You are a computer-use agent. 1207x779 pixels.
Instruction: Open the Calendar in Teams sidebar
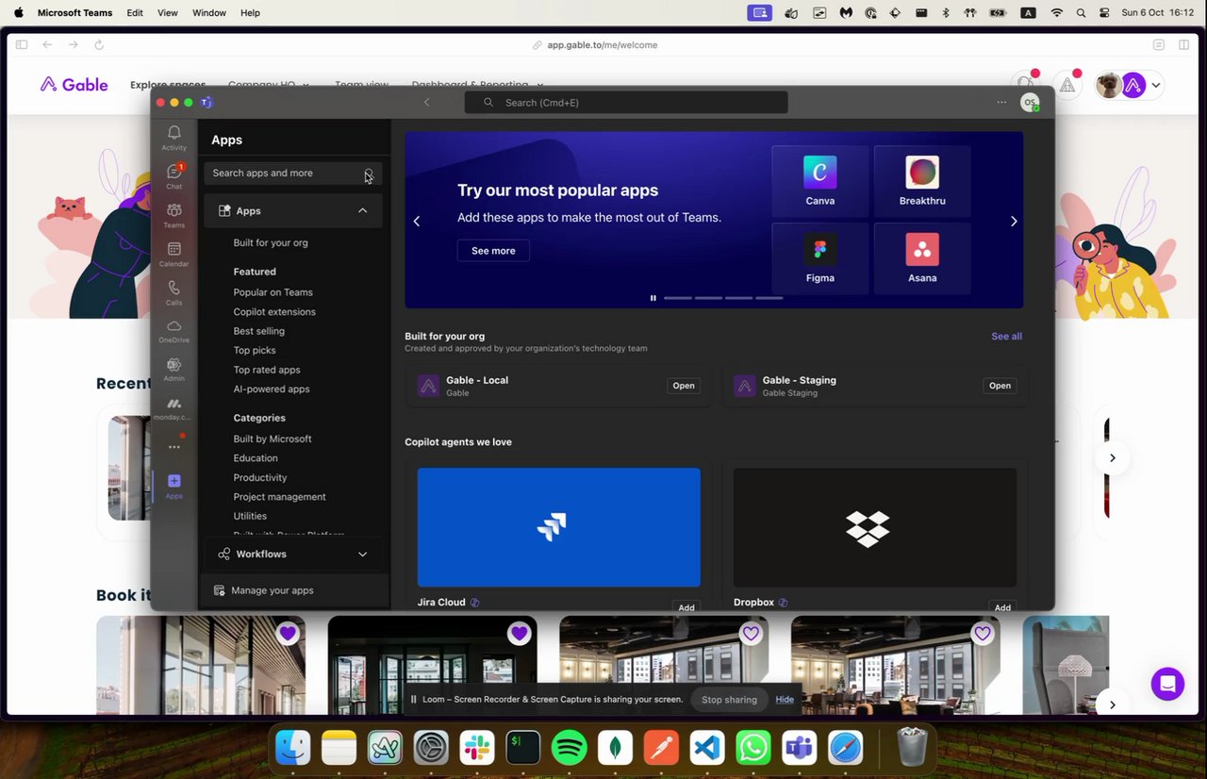174,254
